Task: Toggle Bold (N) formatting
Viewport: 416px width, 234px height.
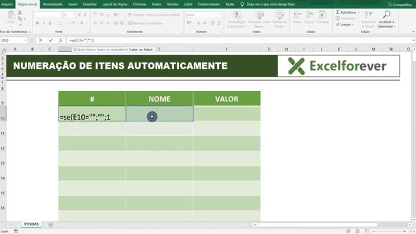Action: click(x=38, y=23)
